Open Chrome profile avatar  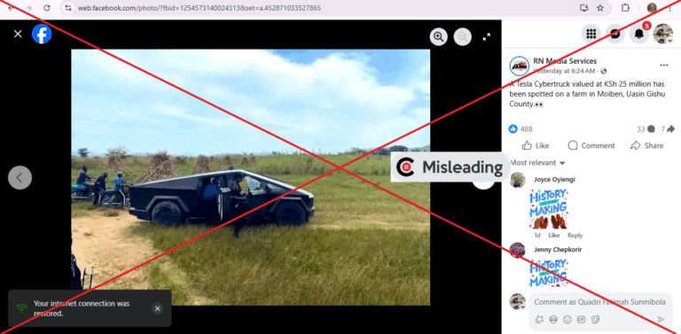tap(652, 8)
